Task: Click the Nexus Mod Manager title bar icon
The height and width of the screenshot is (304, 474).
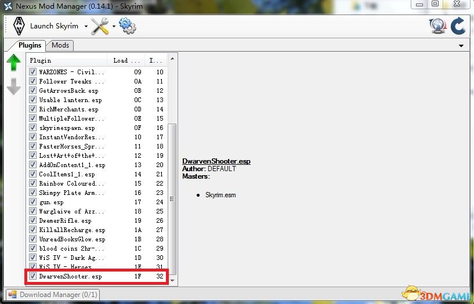Action: point(8,6)
